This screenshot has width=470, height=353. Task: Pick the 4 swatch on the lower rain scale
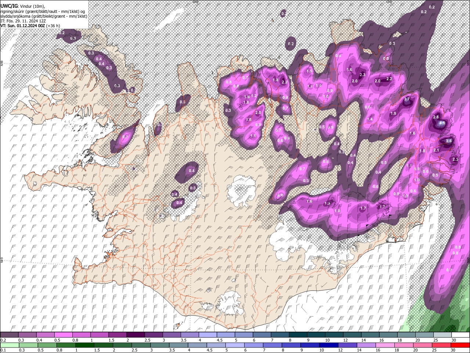click(x=198, y=345)
